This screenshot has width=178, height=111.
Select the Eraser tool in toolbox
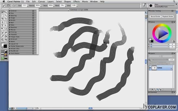tap(6, 33)
